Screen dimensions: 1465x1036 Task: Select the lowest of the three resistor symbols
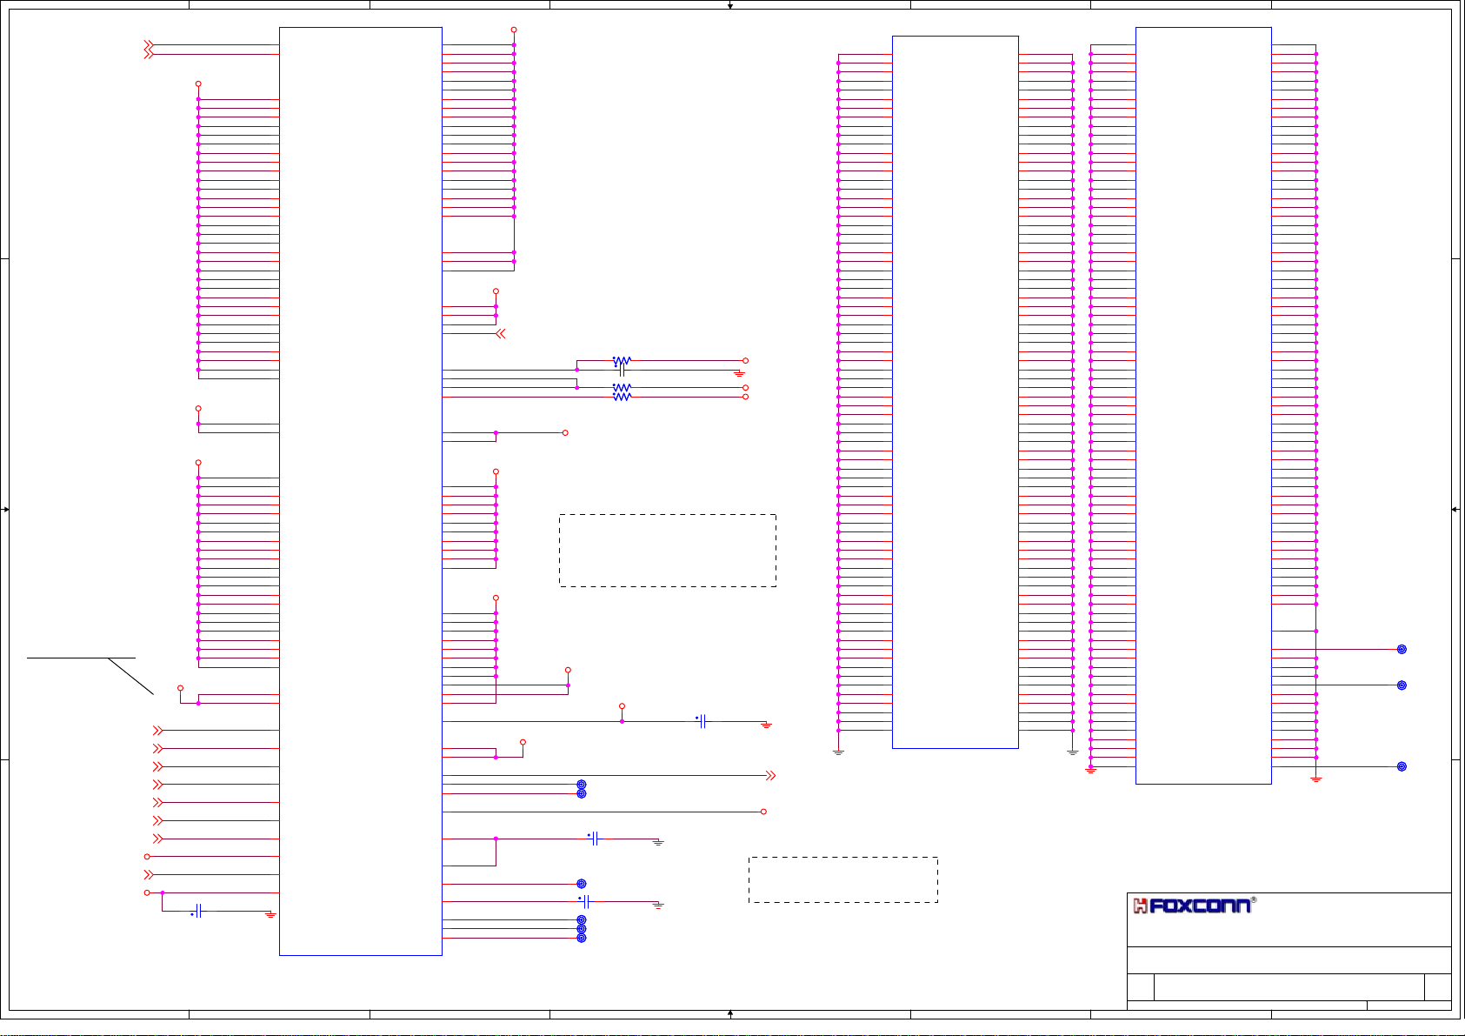pos(622,397)
